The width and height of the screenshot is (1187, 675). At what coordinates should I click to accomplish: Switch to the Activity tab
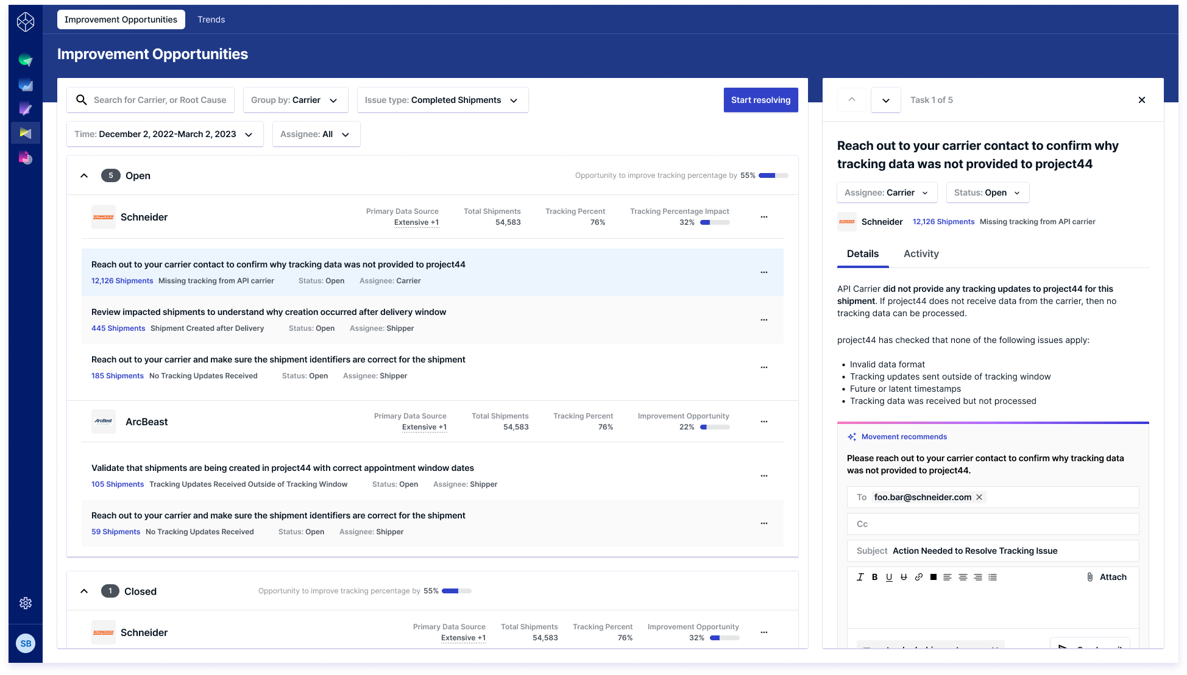(x=921, y=253)
